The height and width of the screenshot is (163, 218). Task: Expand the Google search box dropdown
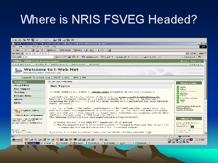[55, 57]
